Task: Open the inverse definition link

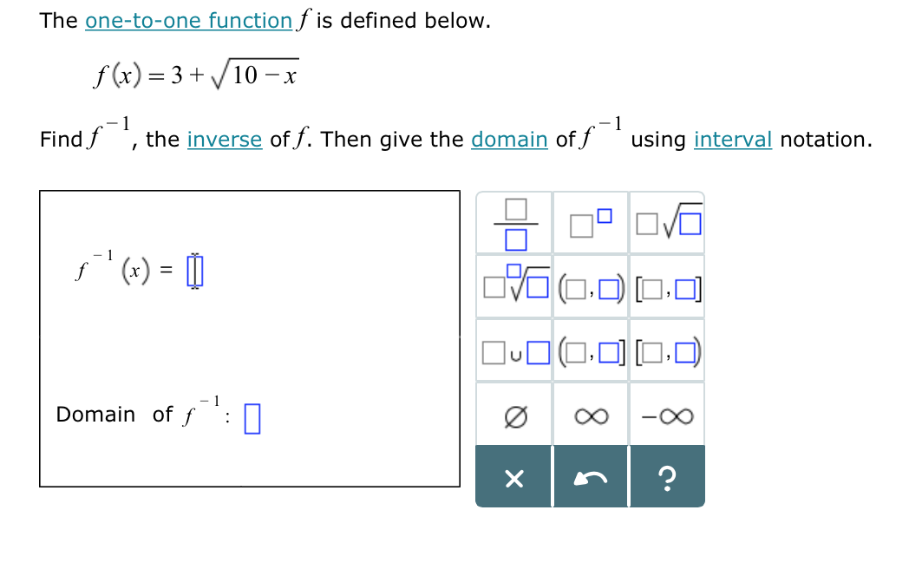Action: [225, 139]
